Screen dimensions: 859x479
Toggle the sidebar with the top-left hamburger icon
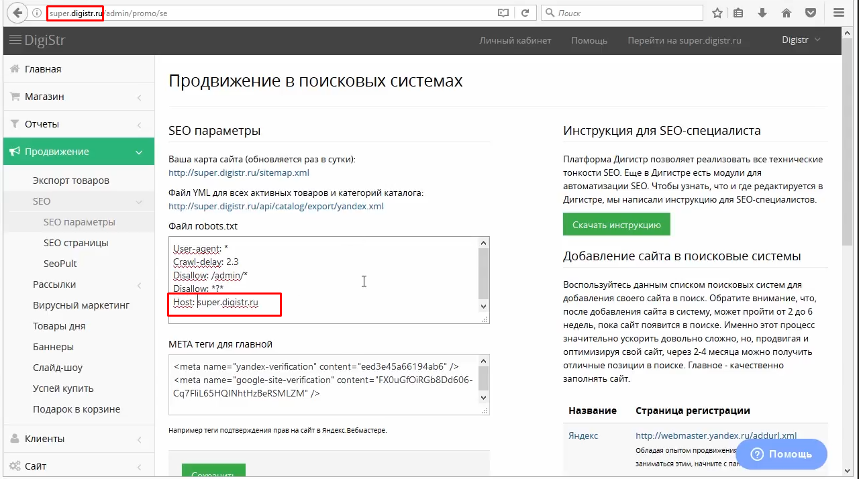click(x=17, y=40)
